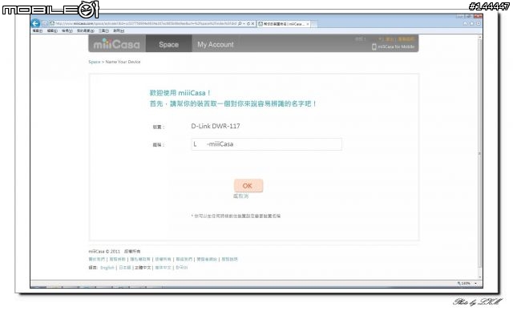Image resolution: width=513 pixels, height=311 pixels.
Task: Open the 工具 (Tools) menu
Action: (103, 30)
